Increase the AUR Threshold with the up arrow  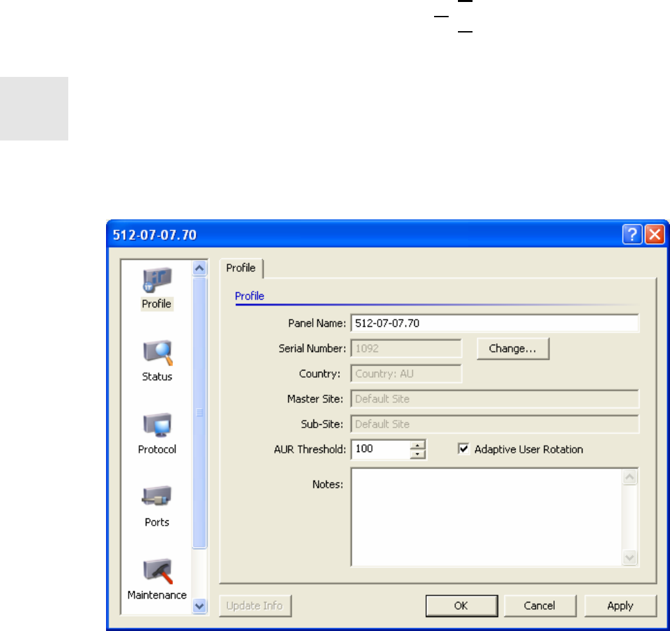tap(418, 445)
